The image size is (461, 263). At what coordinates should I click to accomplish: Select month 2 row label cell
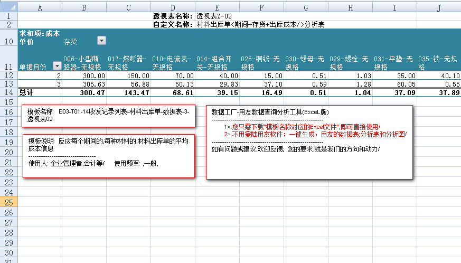[x=40, y=76]
